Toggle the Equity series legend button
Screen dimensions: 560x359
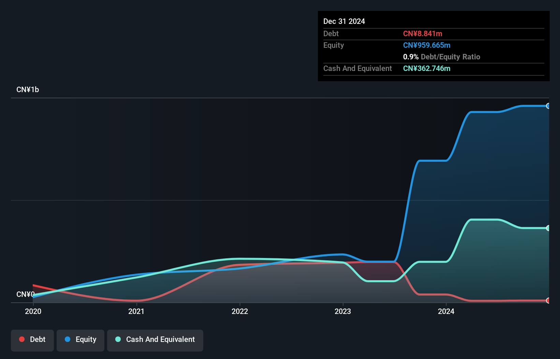[x=80, y=340]
